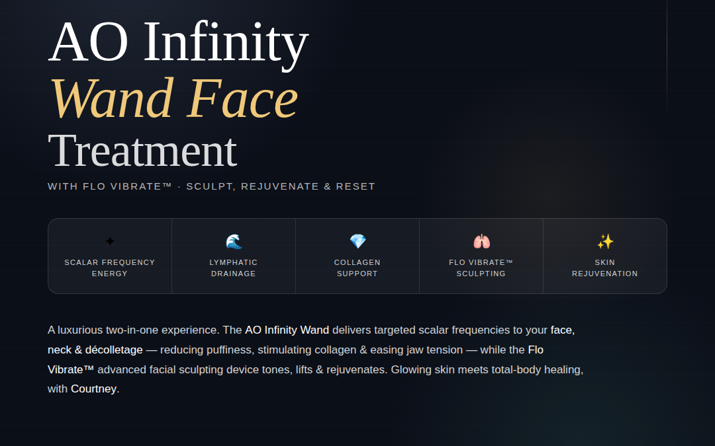Click the pink lungs icon
Viewport: 715px width, 446px height.
pyautogui.click(x=481, y=242)
